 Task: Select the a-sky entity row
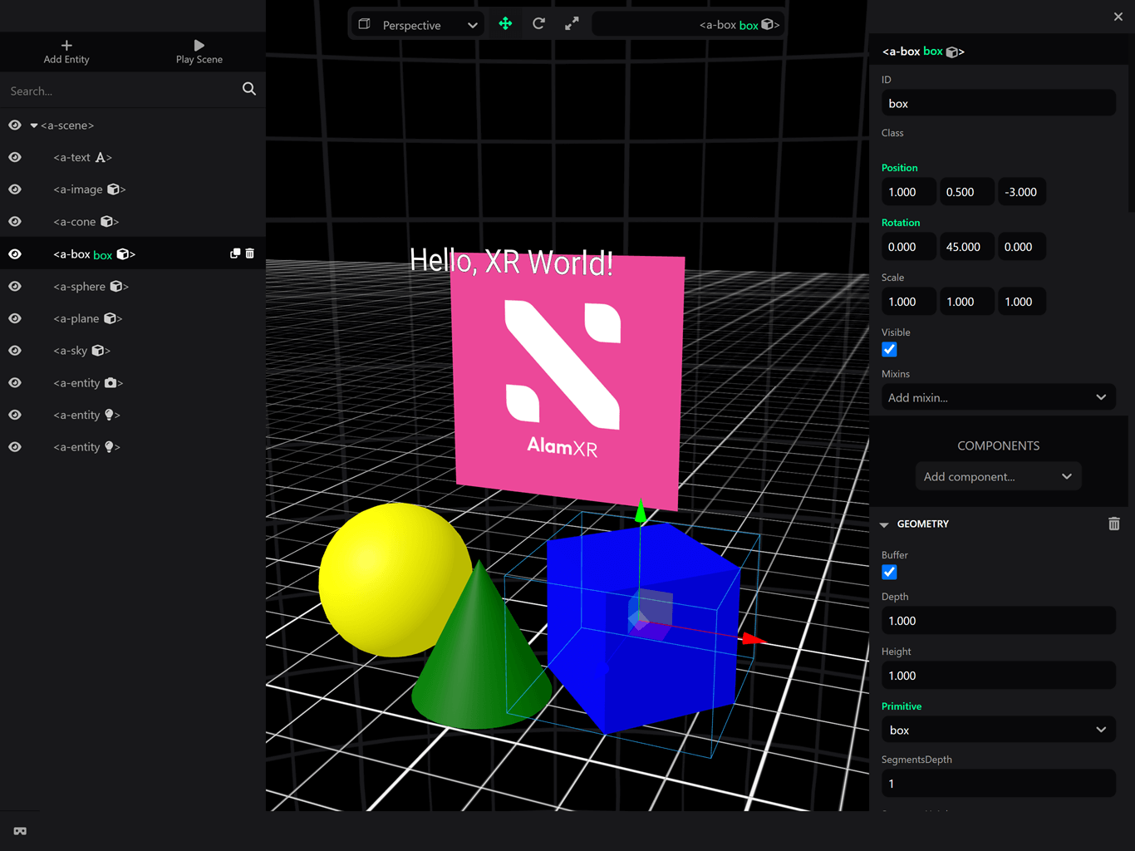(x=133, y=351)
